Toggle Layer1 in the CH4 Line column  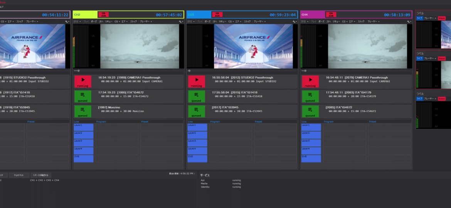pos(311,127)
